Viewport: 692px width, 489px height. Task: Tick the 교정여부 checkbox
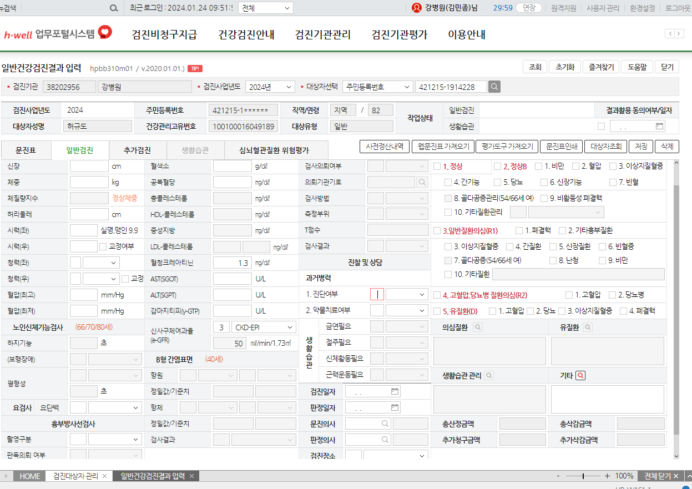pos(103,246)
